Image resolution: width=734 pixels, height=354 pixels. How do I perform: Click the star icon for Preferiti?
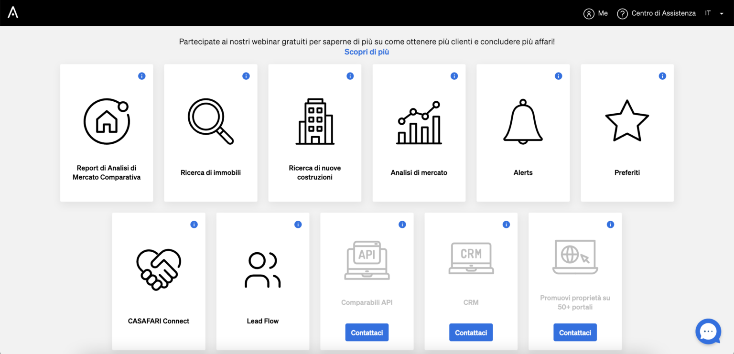(x=627, y=120)
